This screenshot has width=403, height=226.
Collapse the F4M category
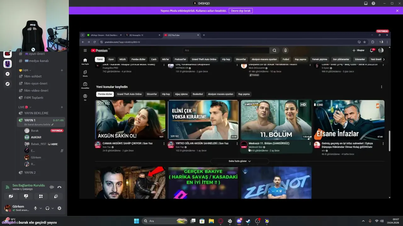tap(25, 70)
